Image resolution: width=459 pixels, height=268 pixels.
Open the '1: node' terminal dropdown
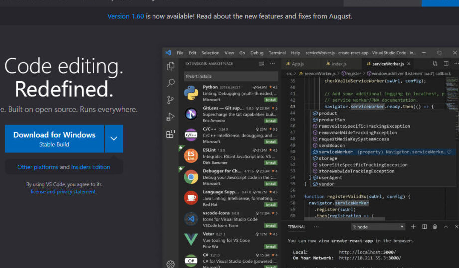pyautogui.click(x=378, y=227)
